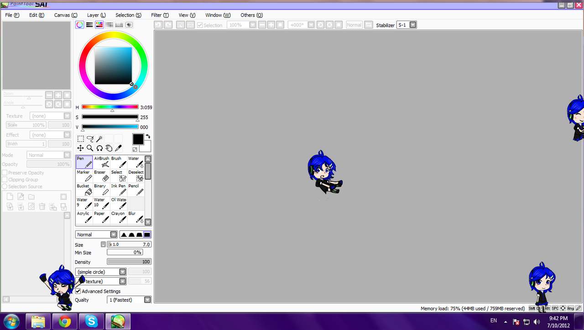Toggle the scratchpad panel

pos(129,25)
